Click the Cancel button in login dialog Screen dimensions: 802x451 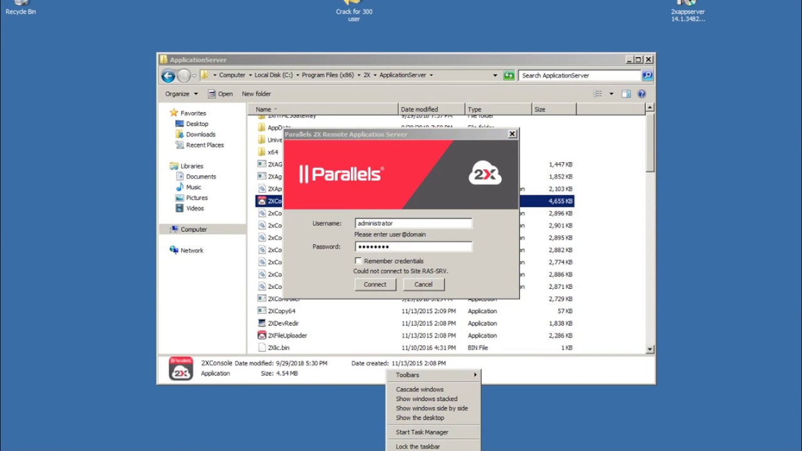tap(424, 284)
